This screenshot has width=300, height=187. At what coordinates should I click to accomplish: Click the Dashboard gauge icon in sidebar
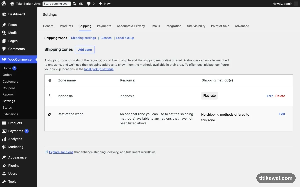tap(4, 14)
